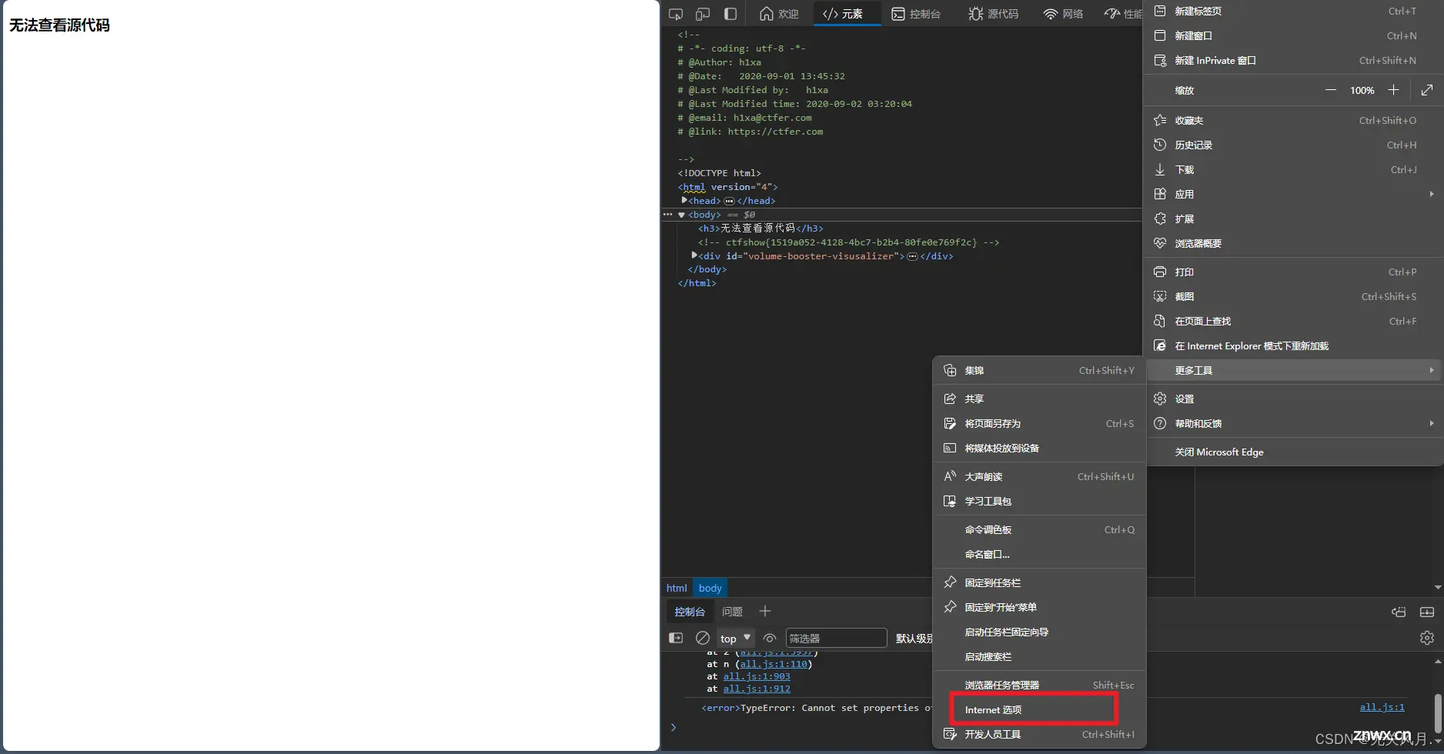The image size is (1444, 754).
Task: Choose 截图 (Screenshot)
Action: (1293, 296)
